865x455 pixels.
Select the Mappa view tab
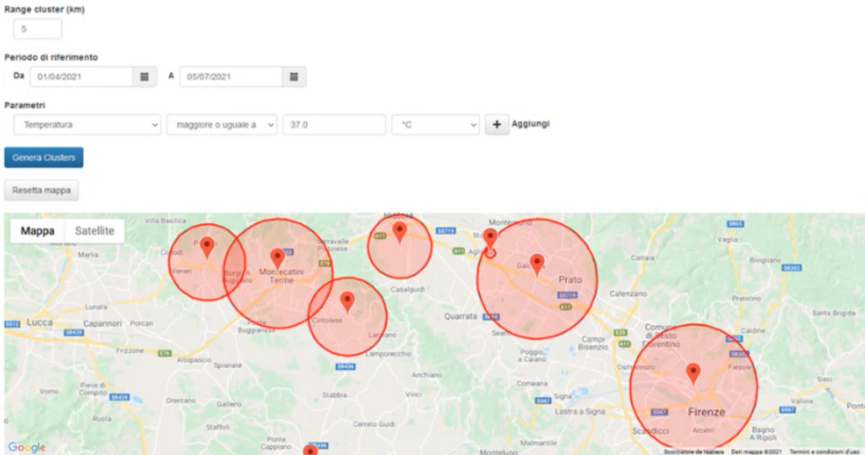pos(38,230)
